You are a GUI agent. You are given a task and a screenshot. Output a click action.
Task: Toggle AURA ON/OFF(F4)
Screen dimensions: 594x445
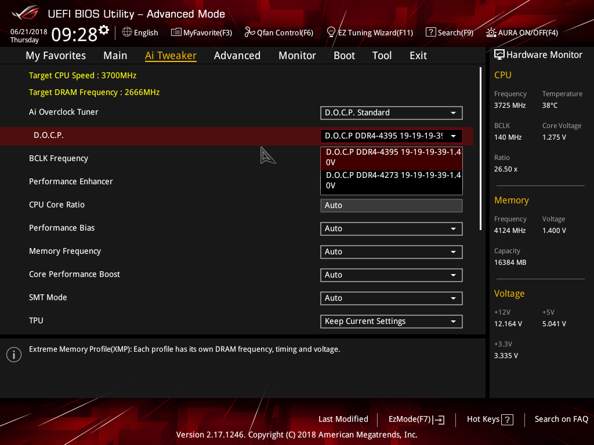[x=522, y=32]
